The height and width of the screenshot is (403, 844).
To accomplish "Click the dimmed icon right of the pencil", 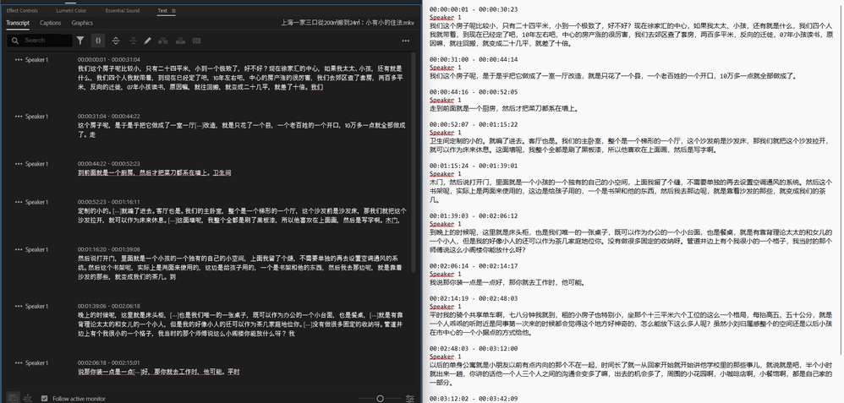I will [163, 41].
